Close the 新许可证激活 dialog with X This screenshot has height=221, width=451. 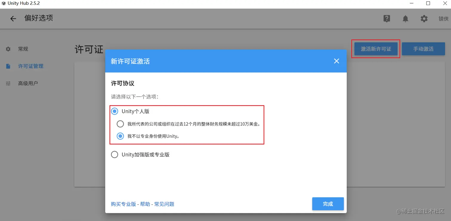click(x=336, y=61)
